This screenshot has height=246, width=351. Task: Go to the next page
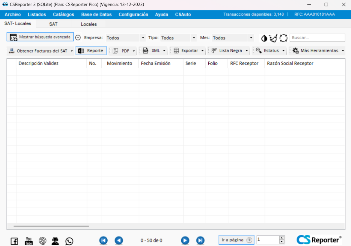pyautogui.click(x=185, y=240)
